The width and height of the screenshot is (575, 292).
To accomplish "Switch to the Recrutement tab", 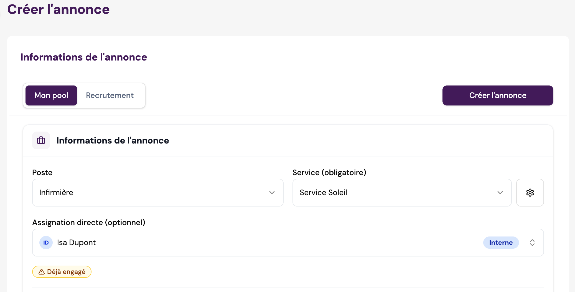I will pyautogui.click(x=110, y=95).
